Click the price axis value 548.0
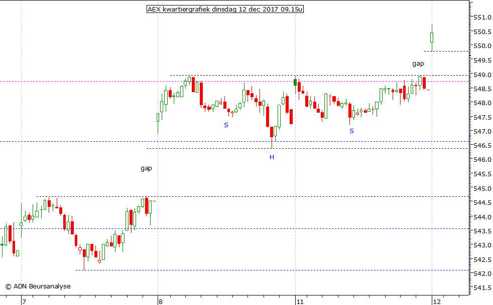This screenshot has width=493, height=305. (482, 103)
